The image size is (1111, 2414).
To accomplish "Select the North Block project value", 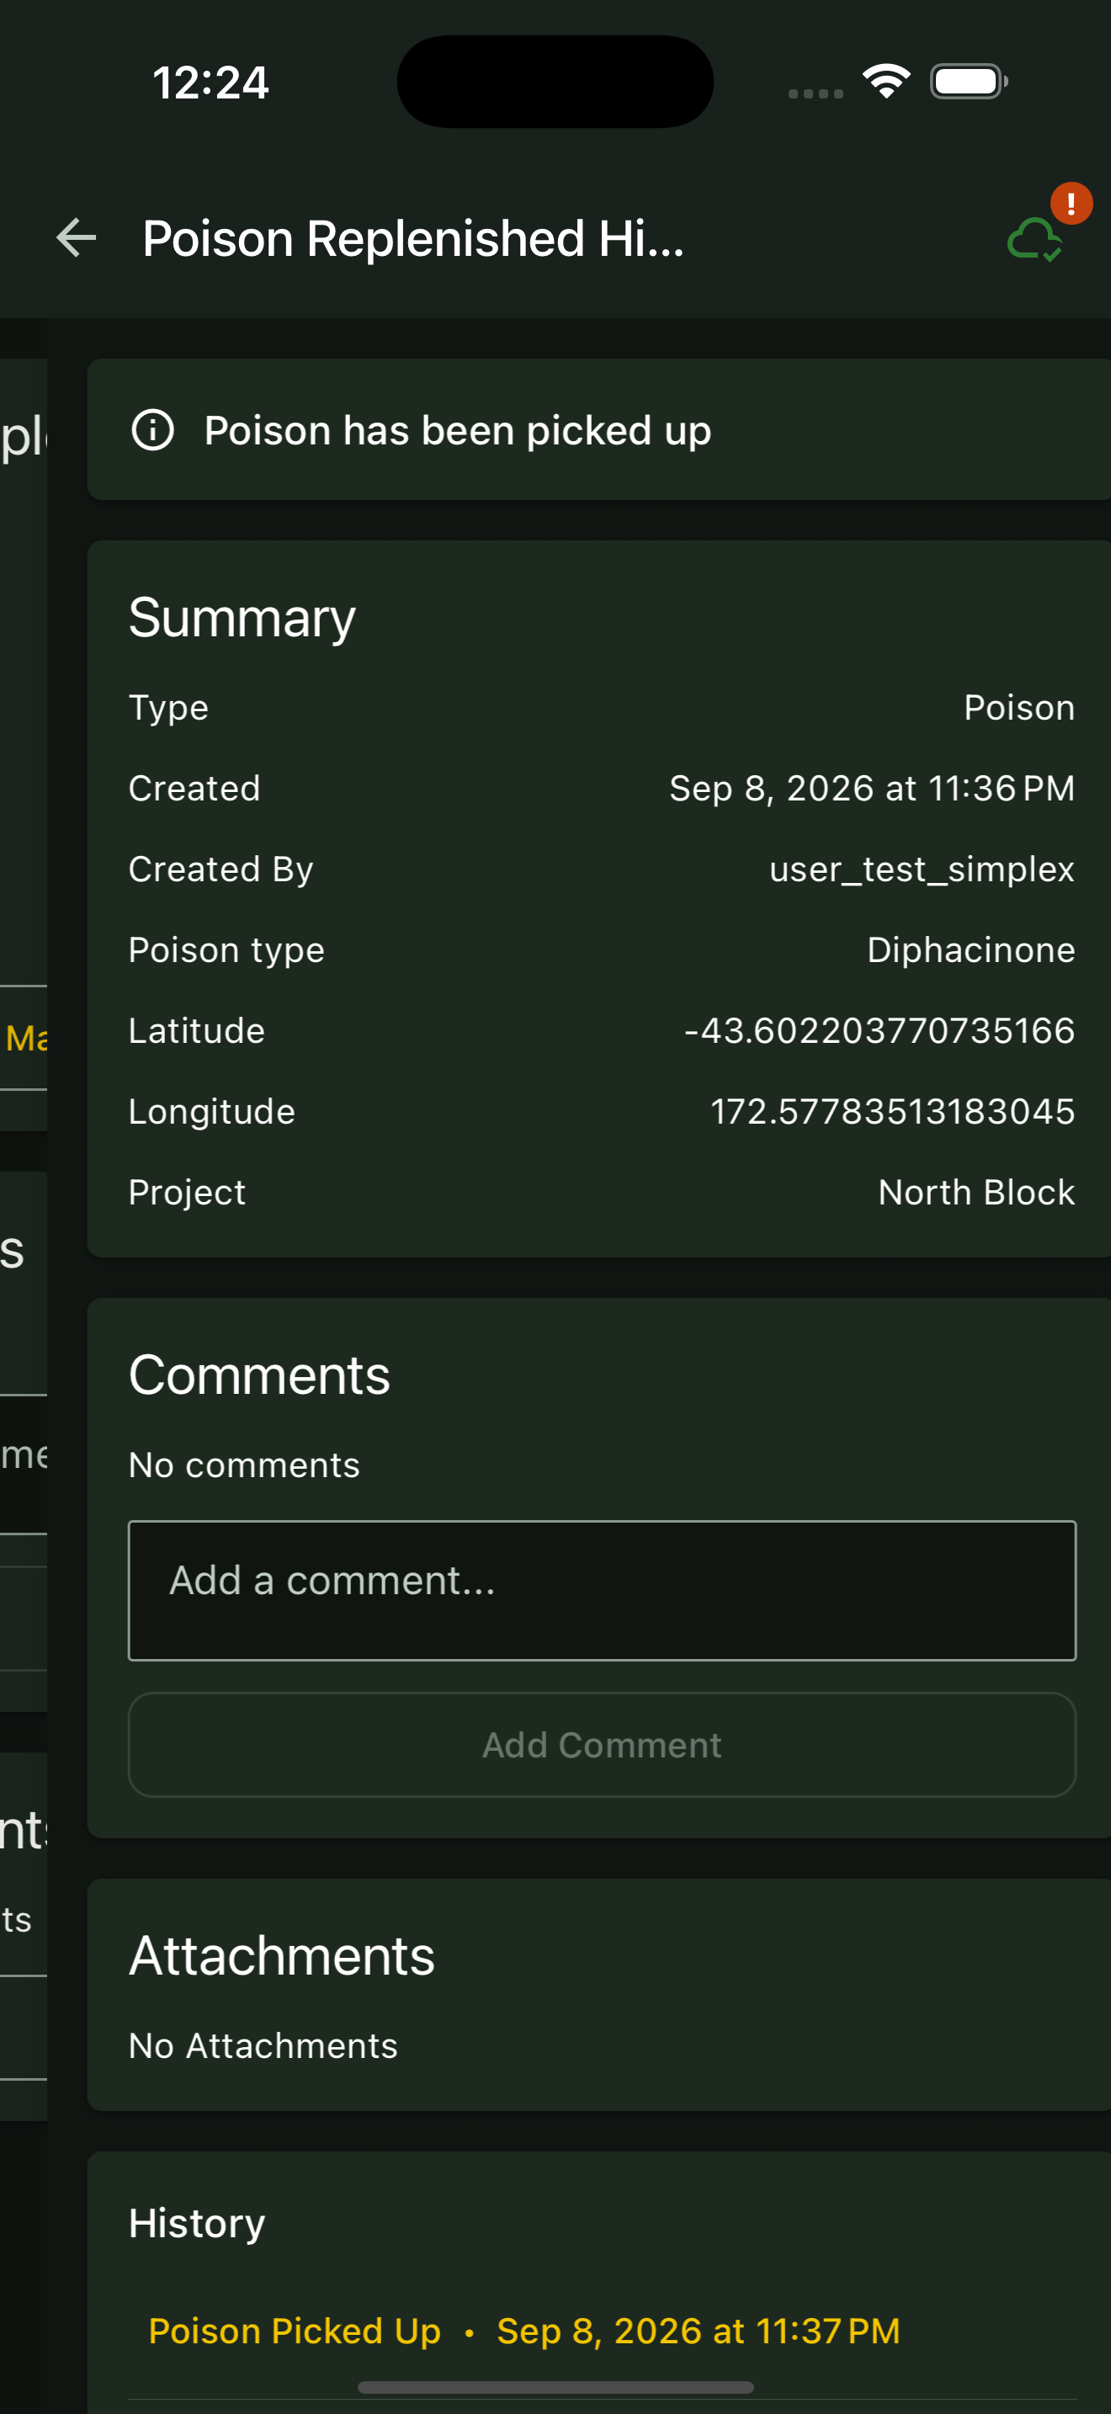I will coord(976,1192).
